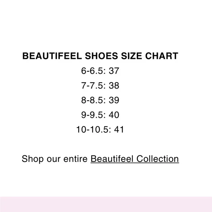Click the word CHART in the heading
The height and width of the screenshot is (212, 212).
pos(162,56)
